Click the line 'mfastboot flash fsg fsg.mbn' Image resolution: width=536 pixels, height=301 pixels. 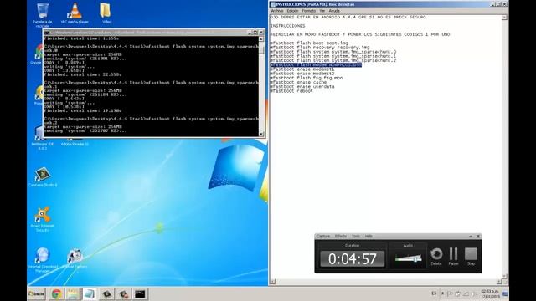pos(307,78)
